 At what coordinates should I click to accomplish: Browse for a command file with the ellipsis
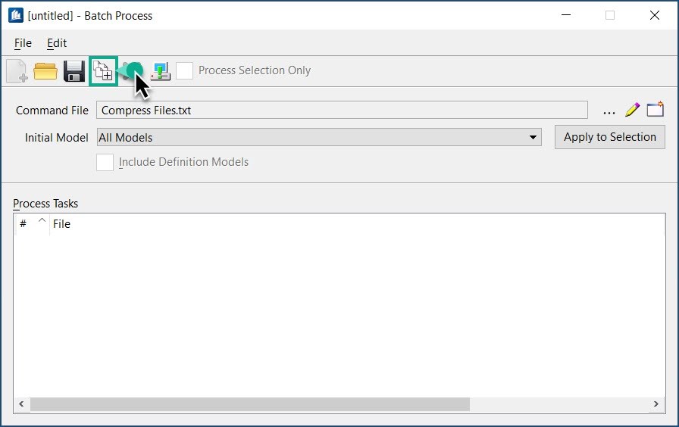tap(609, 111)
